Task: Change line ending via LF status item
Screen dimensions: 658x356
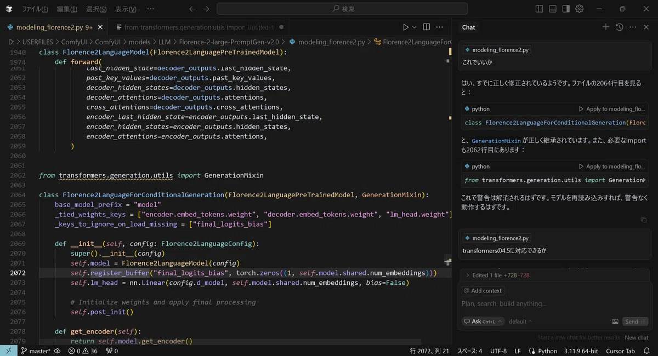Action: (x=518, y=351)
